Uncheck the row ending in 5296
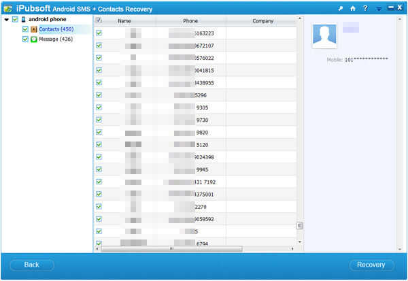 (x=99, y=95)
